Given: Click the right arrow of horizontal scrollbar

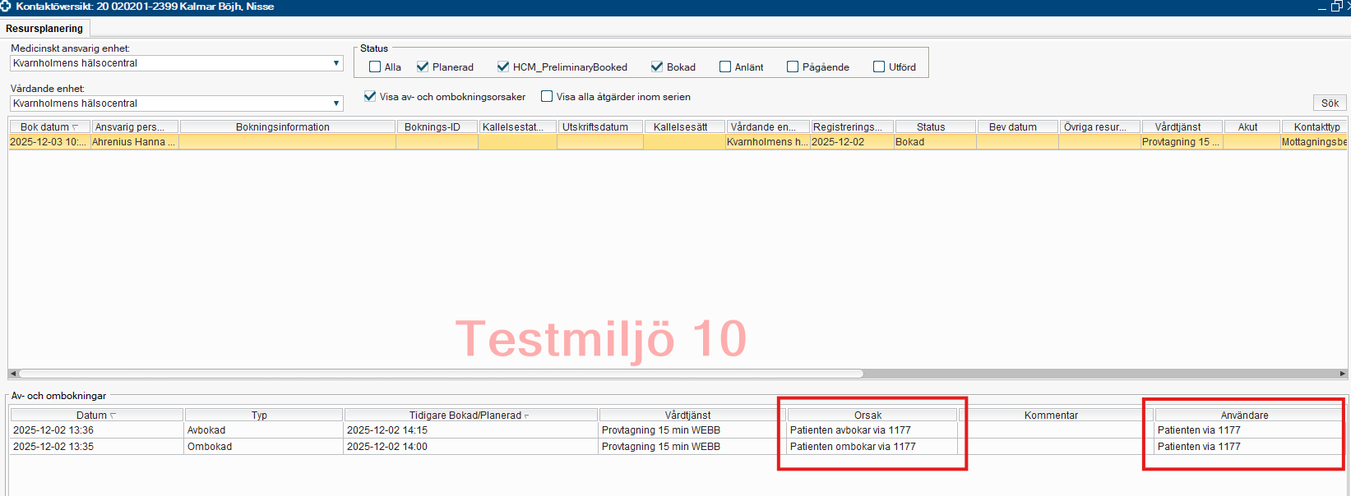Looking at the screenshot, I should pos(1342,374).
